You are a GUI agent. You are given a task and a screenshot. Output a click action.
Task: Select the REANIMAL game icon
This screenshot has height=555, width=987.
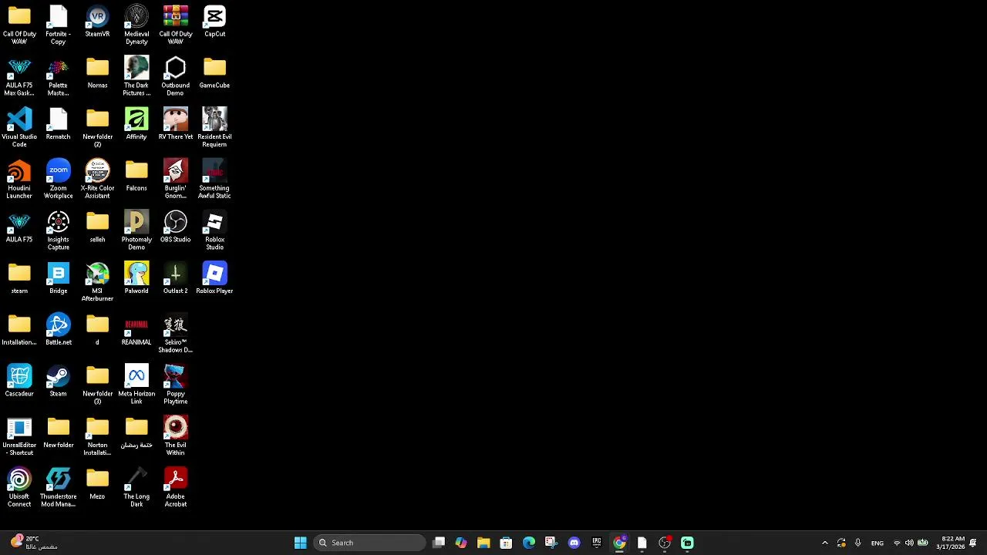136,330
